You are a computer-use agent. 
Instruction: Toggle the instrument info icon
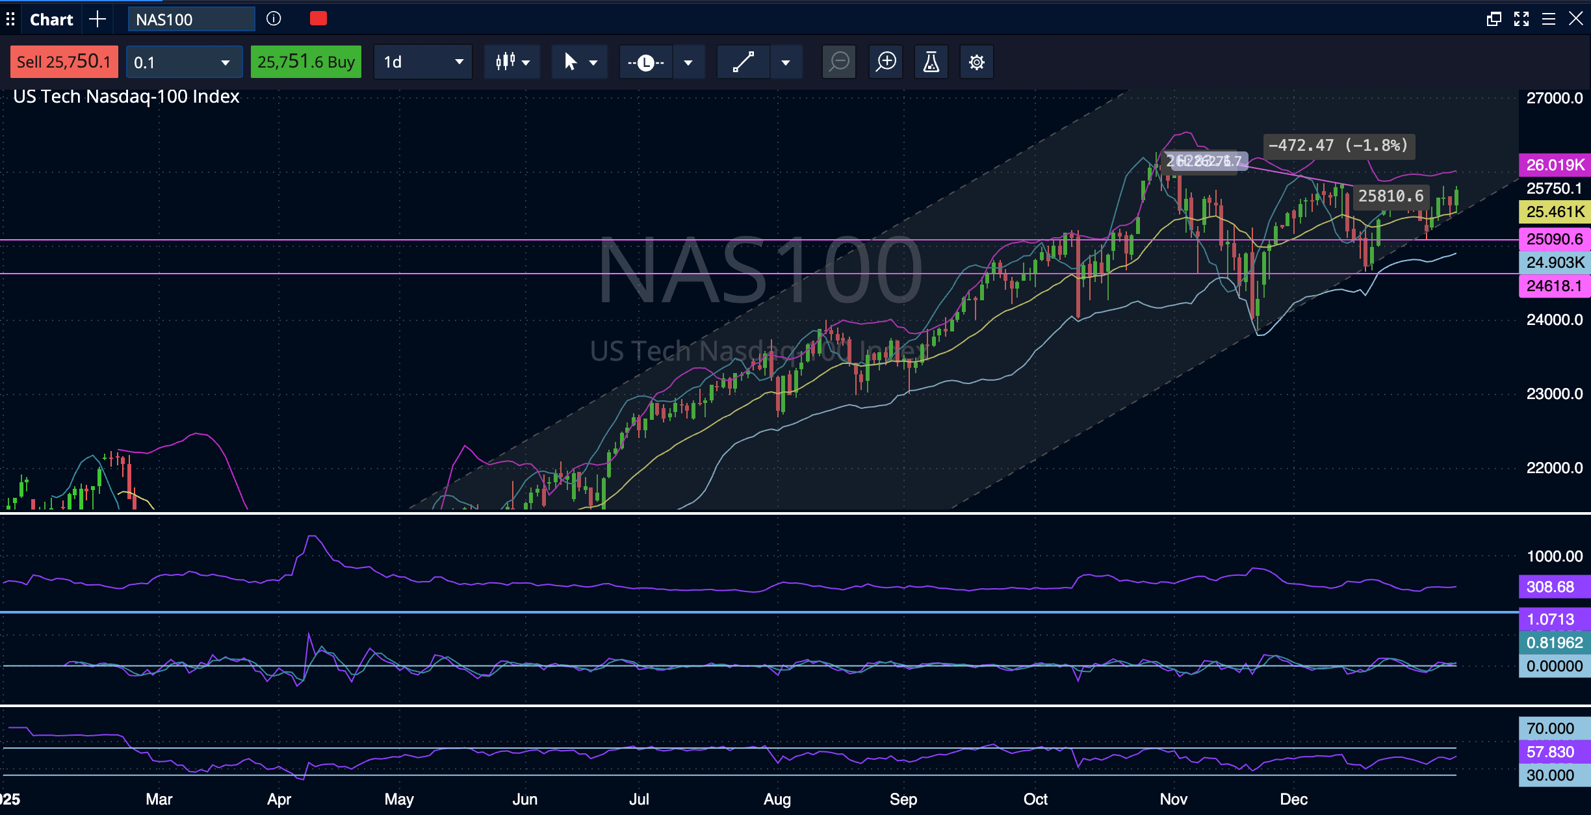pyautogui.click(x=273, y=19)
